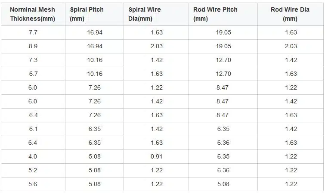325x193 pixels.
Task: Click the 5.6 mesh thickness cell
Action: click(x=33, y=184)
